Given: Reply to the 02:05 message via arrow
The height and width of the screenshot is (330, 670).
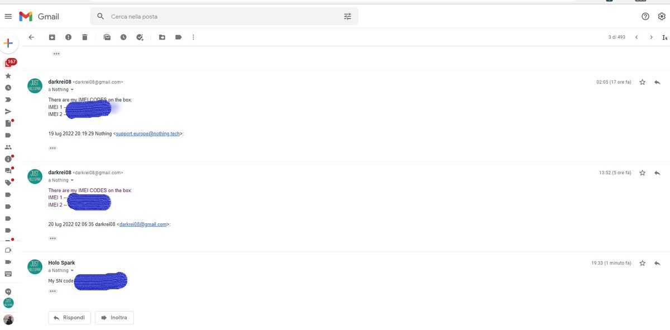Looking at the screenshot, I should (x=657, y=82).
